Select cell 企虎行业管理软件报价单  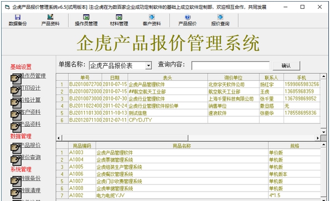[168, 106]
